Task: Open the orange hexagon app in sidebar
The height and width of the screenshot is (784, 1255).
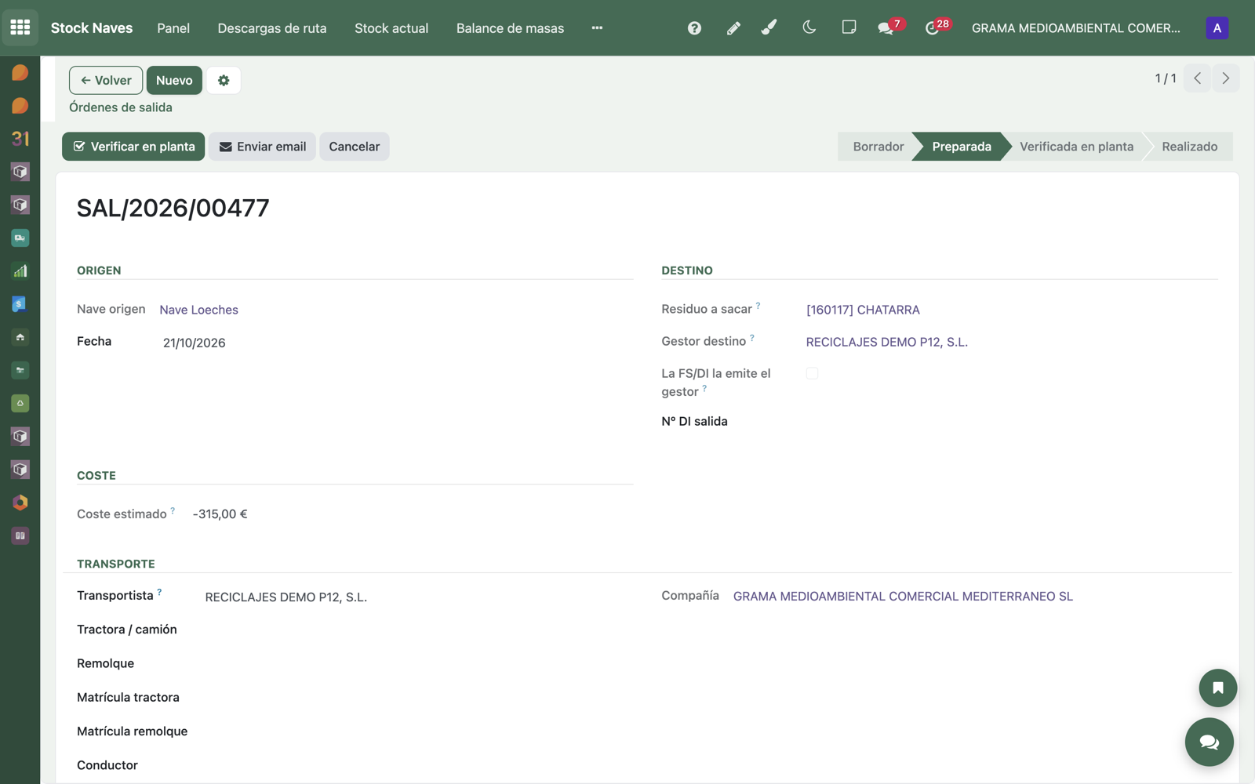Action: [20, 503]
